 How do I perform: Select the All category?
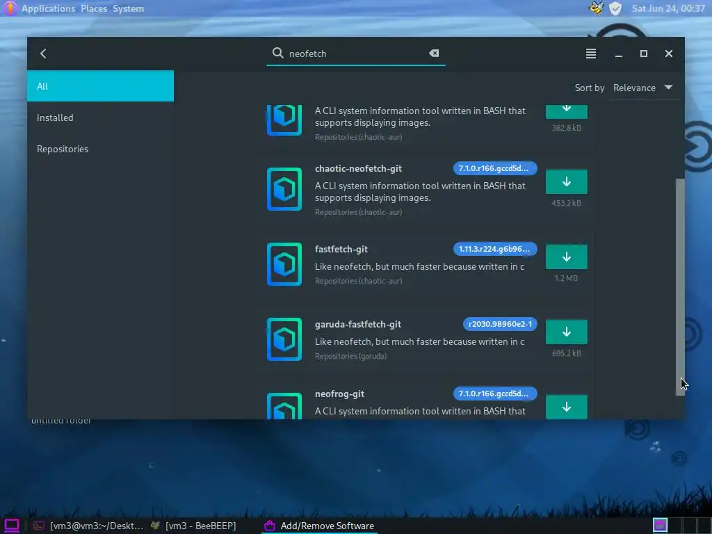click(100, 86)
